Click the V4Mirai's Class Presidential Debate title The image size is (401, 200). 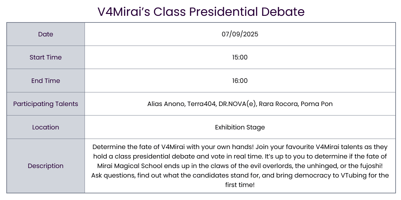coord(201,12)
